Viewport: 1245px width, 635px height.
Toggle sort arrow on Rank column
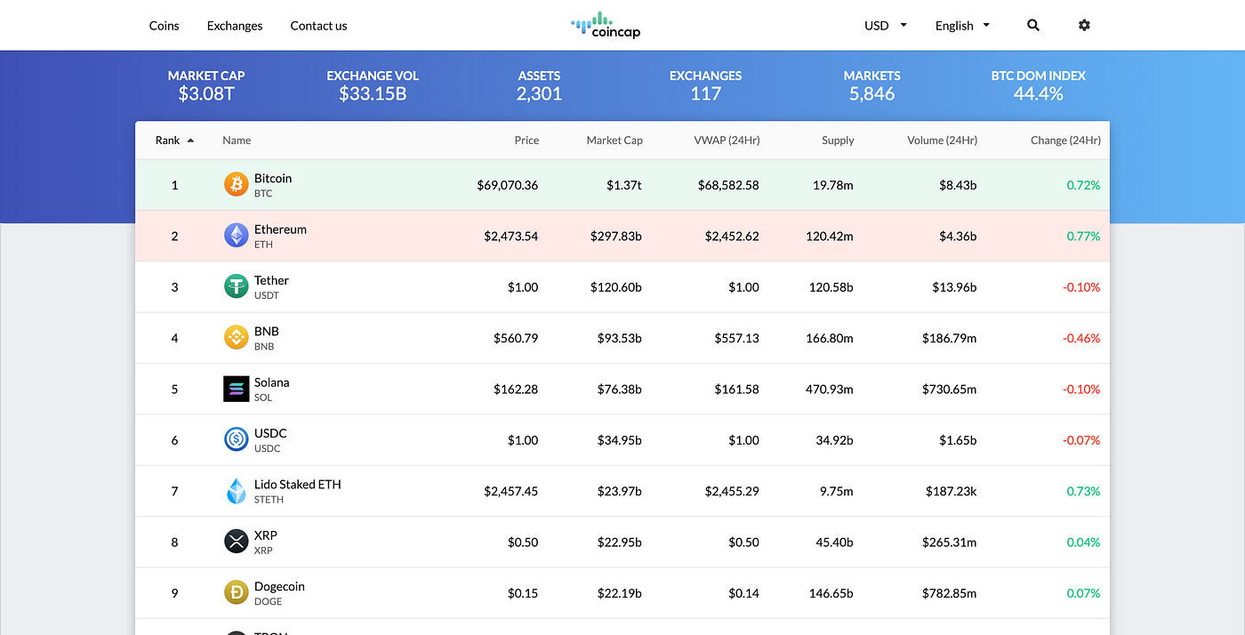click(x=190, y=141)
